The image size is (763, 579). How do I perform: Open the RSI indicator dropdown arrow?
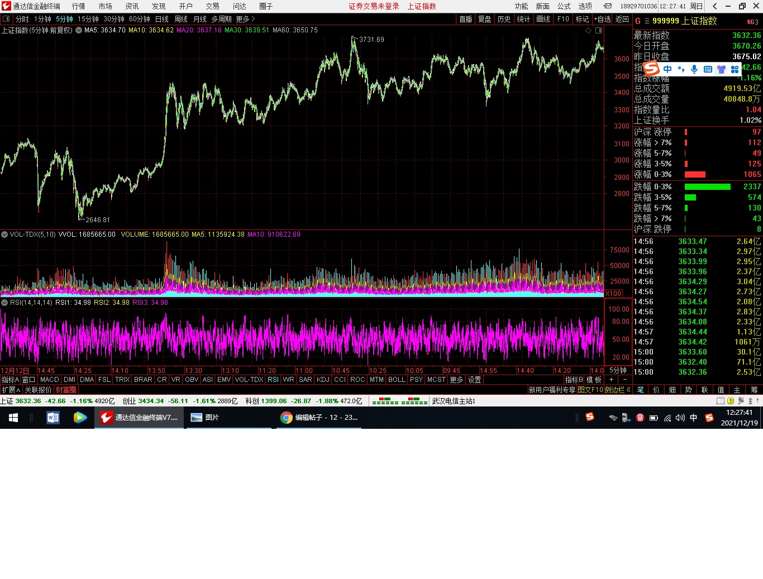(4, 303)
